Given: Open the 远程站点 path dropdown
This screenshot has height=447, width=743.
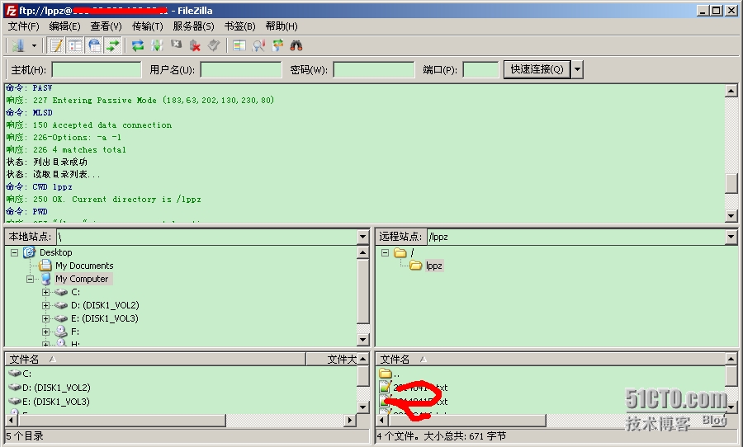Looking at the screenshot, I should coord(731,237).
